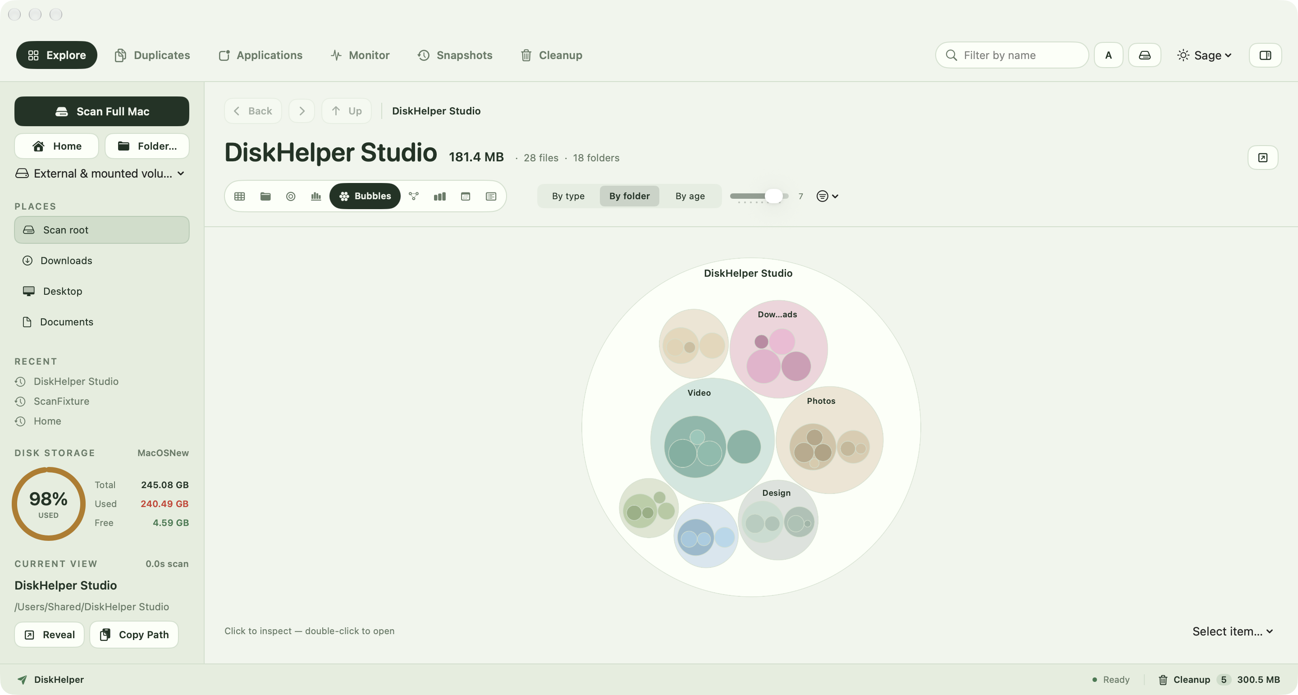Select the node graph view icon
This screenshot has width=1298, height=695.
point(414,196)
